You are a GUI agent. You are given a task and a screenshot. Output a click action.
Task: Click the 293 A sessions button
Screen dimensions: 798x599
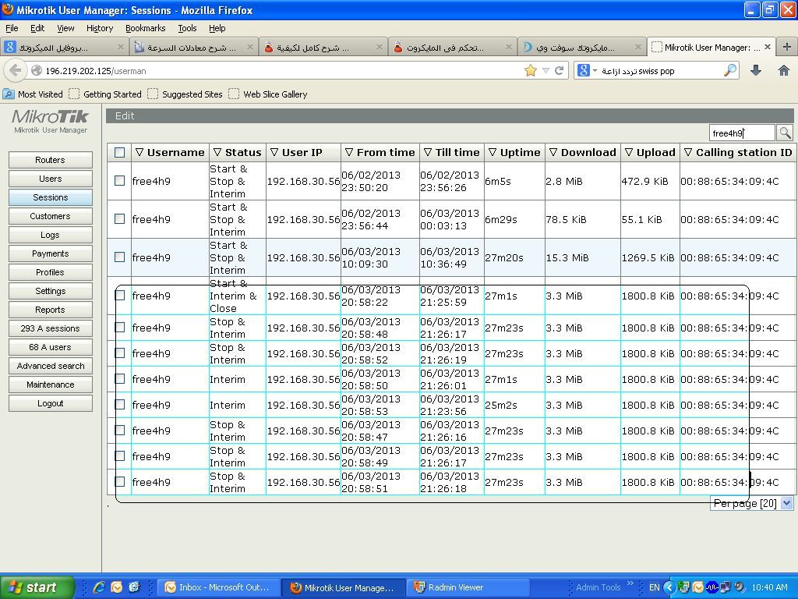(x=51, y=328)
